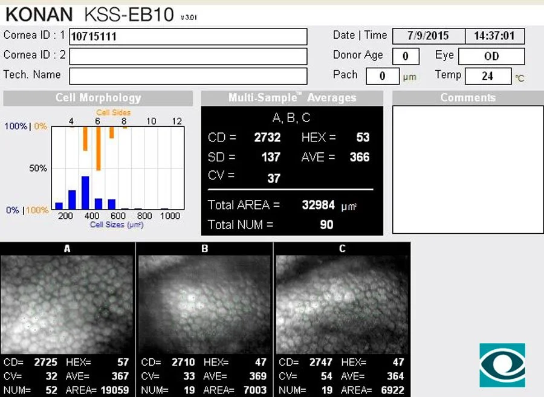Viewport: 544px width, 397px height.
Task: Click sample C CD value 2747
Action: tap(321, 363)
